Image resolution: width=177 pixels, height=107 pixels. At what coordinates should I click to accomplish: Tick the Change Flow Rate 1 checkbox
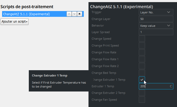coord(142,59)
